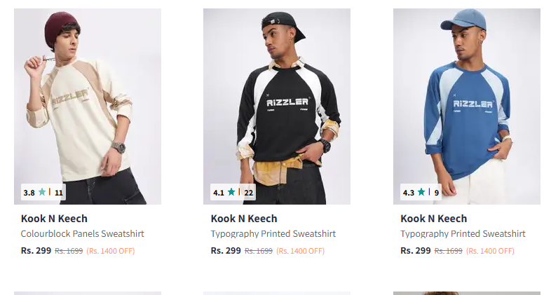This screenshot has height=295, width=551.
Task: Click the 11 reviews count on first product
Action: tap(59, 193)
